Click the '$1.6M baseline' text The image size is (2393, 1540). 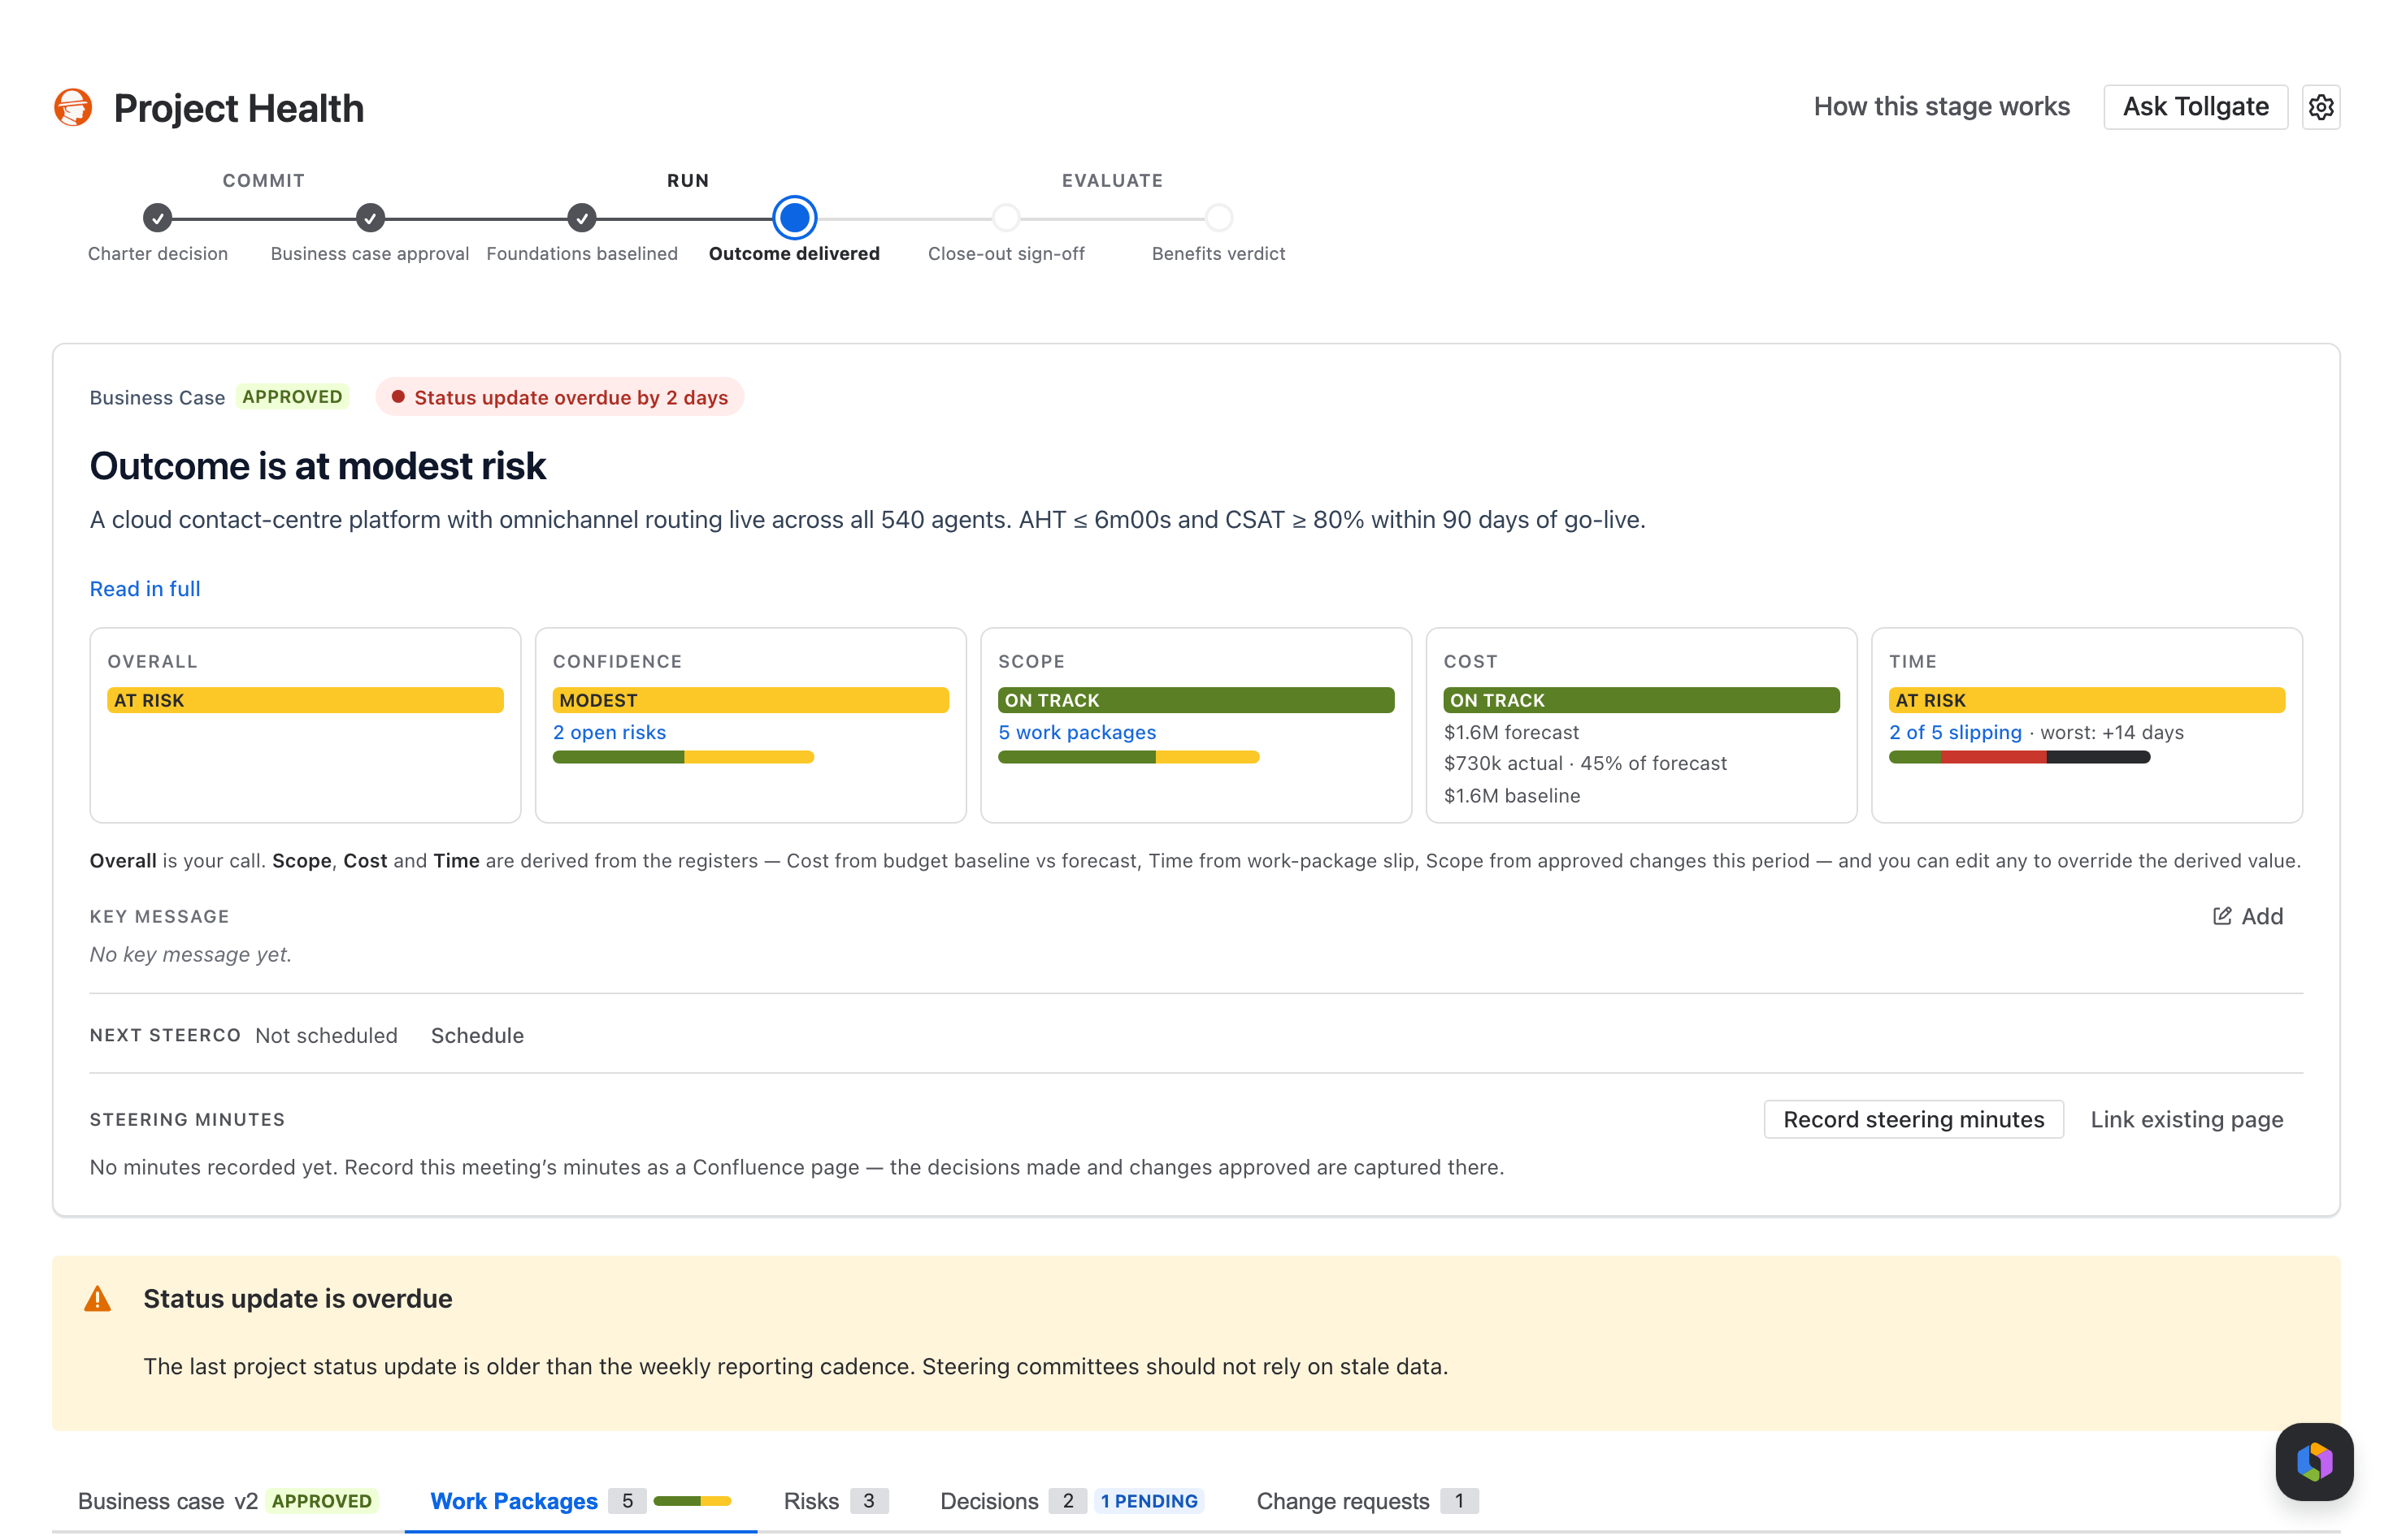point(1512,796)
